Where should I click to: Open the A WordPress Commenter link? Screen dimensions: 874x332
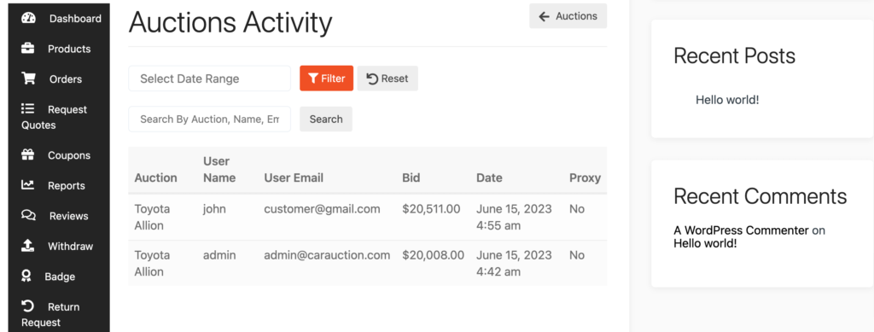coord(741,230)
